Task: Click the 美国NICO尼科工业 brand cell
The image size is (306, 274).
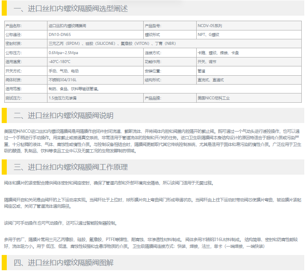Action: pos(214,98)
